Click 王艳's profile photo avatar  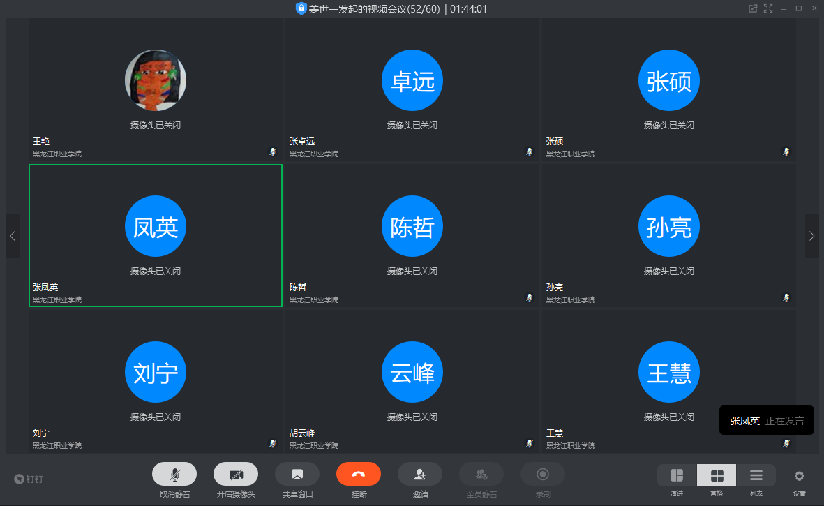point(156,80)
